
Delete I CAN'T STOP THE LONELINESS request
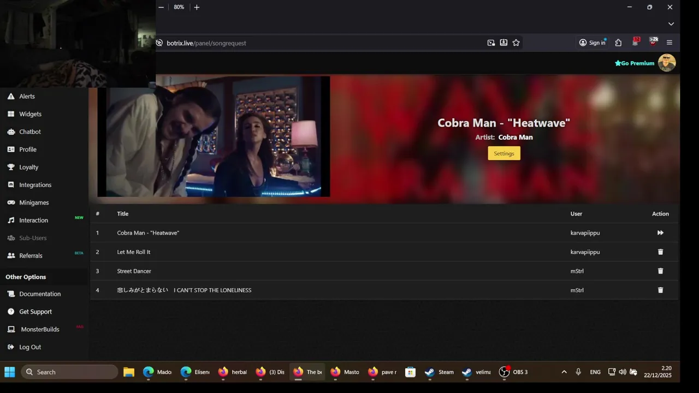(660, 290)
